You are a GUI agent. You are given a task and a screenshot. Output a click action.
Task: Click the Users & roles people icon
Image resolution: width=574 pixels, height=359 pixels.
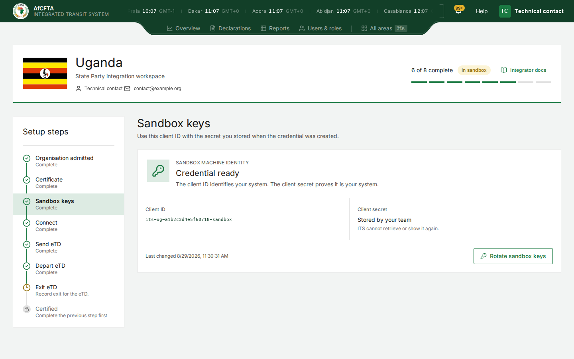(302, 28)
